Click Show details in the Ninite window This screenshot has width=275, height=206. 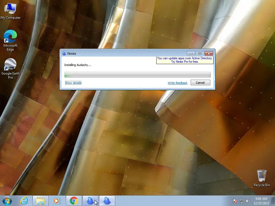pyautogui.click(x=73, y=83)
